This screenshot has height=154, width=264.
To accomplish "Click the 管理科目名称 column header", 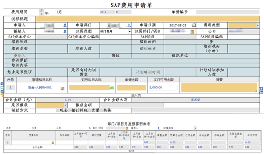I will click(x=42, y=80).
